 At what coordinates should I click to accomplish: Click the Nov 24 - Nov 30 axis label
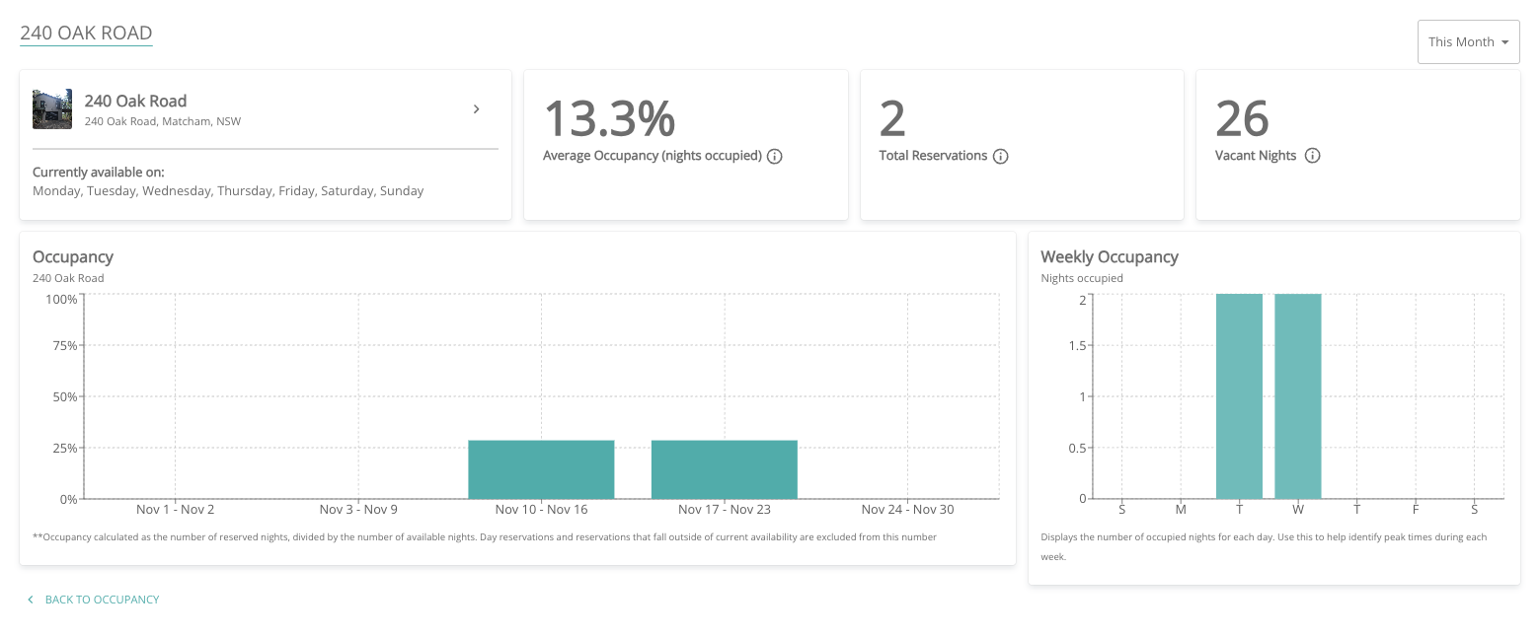pyautogui.click(x=907, y=510)
